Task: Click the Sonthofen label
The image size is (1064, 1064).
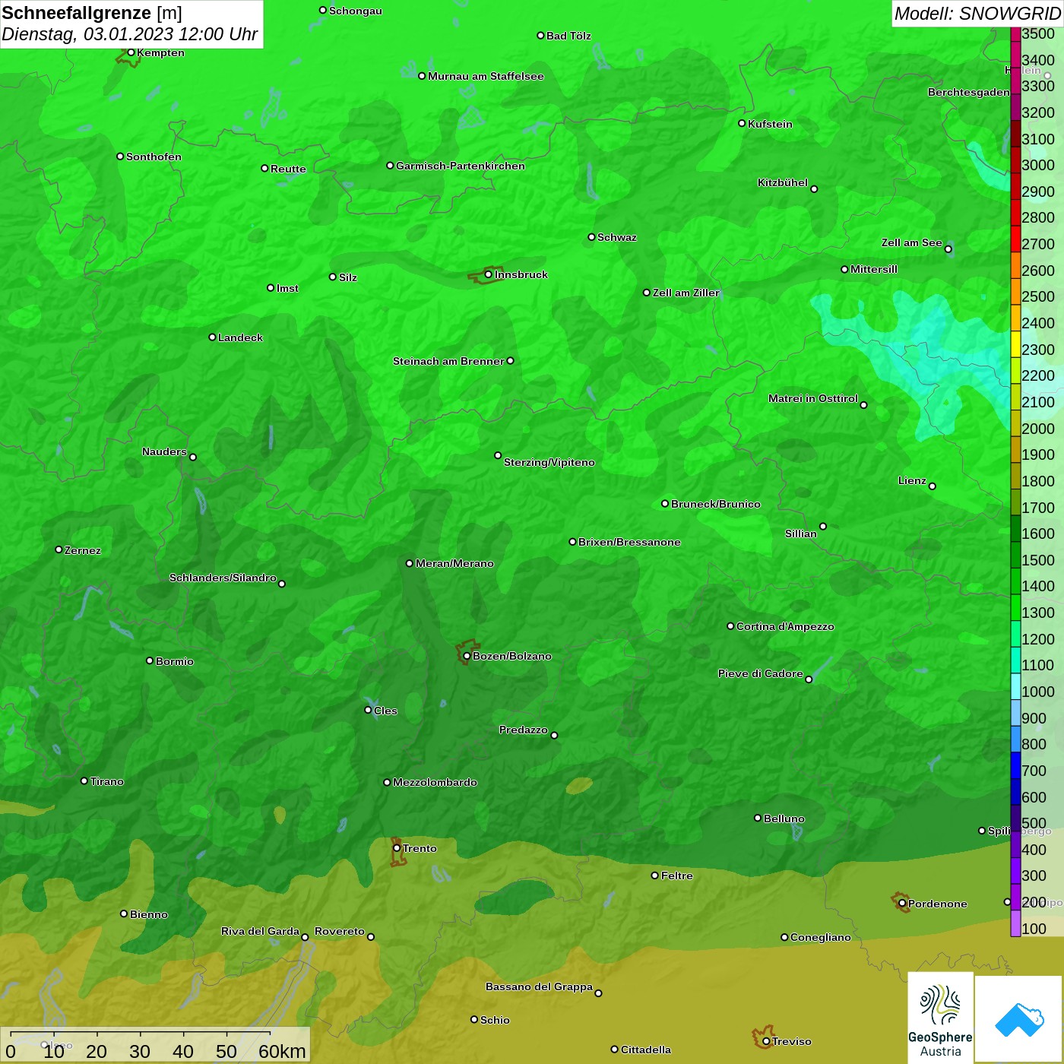Action: tap(154, 157)
